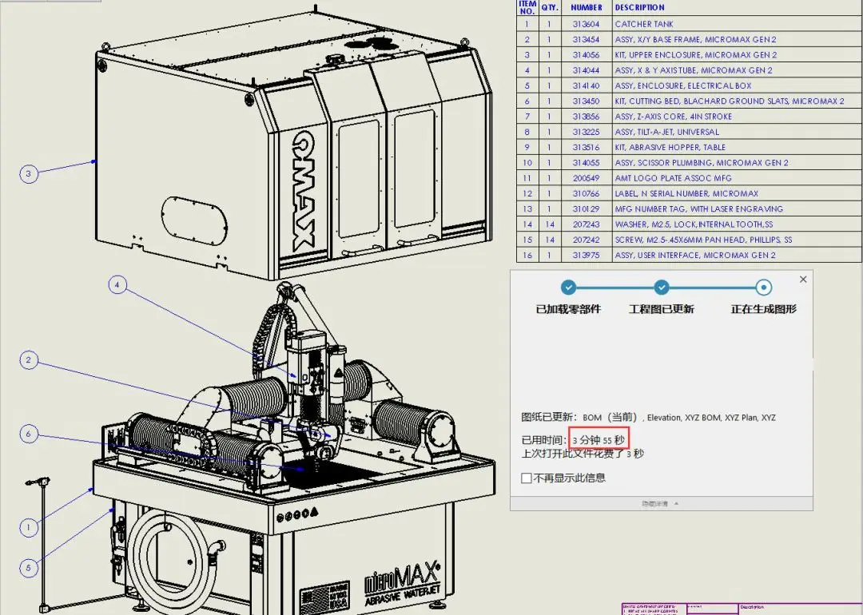
Task: Select the OMAX logo on the upper enclosure
Action: click(x=303, y=190)
